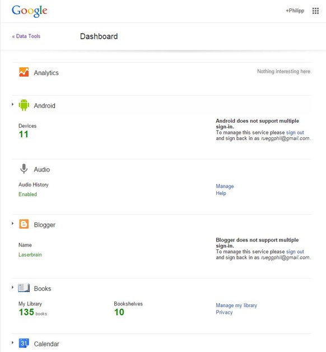The height and width of the screenshot is (352, 326).
Task: Expand the Books section arrow
Action: [x=12, y=287]
